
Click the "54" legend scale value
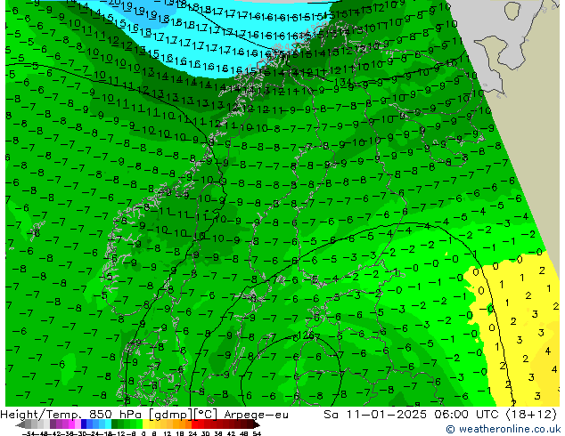click(257, 433)
